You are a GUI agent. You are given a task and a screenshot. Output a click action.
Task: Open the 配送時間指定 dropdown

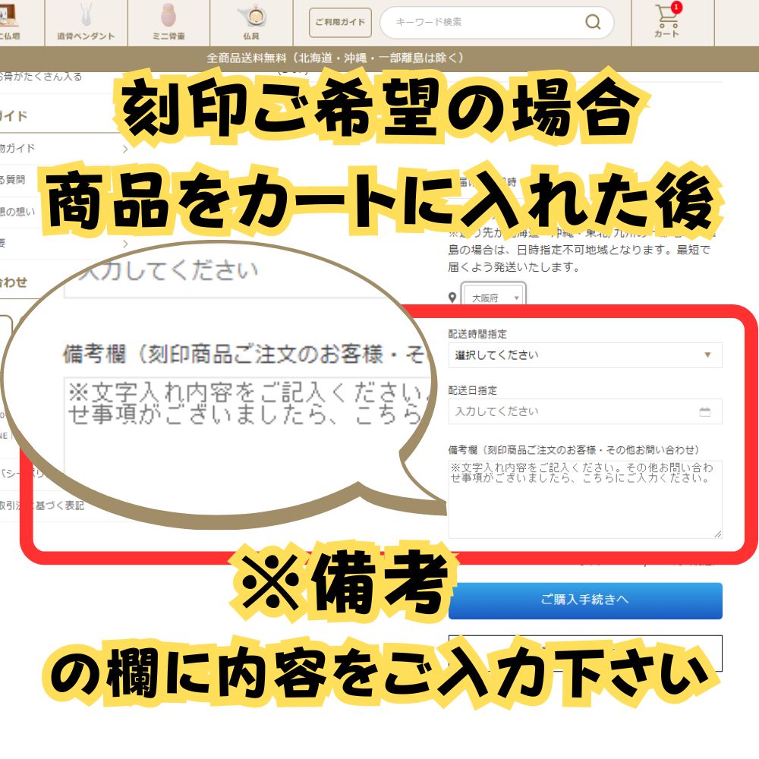[584, 354]
